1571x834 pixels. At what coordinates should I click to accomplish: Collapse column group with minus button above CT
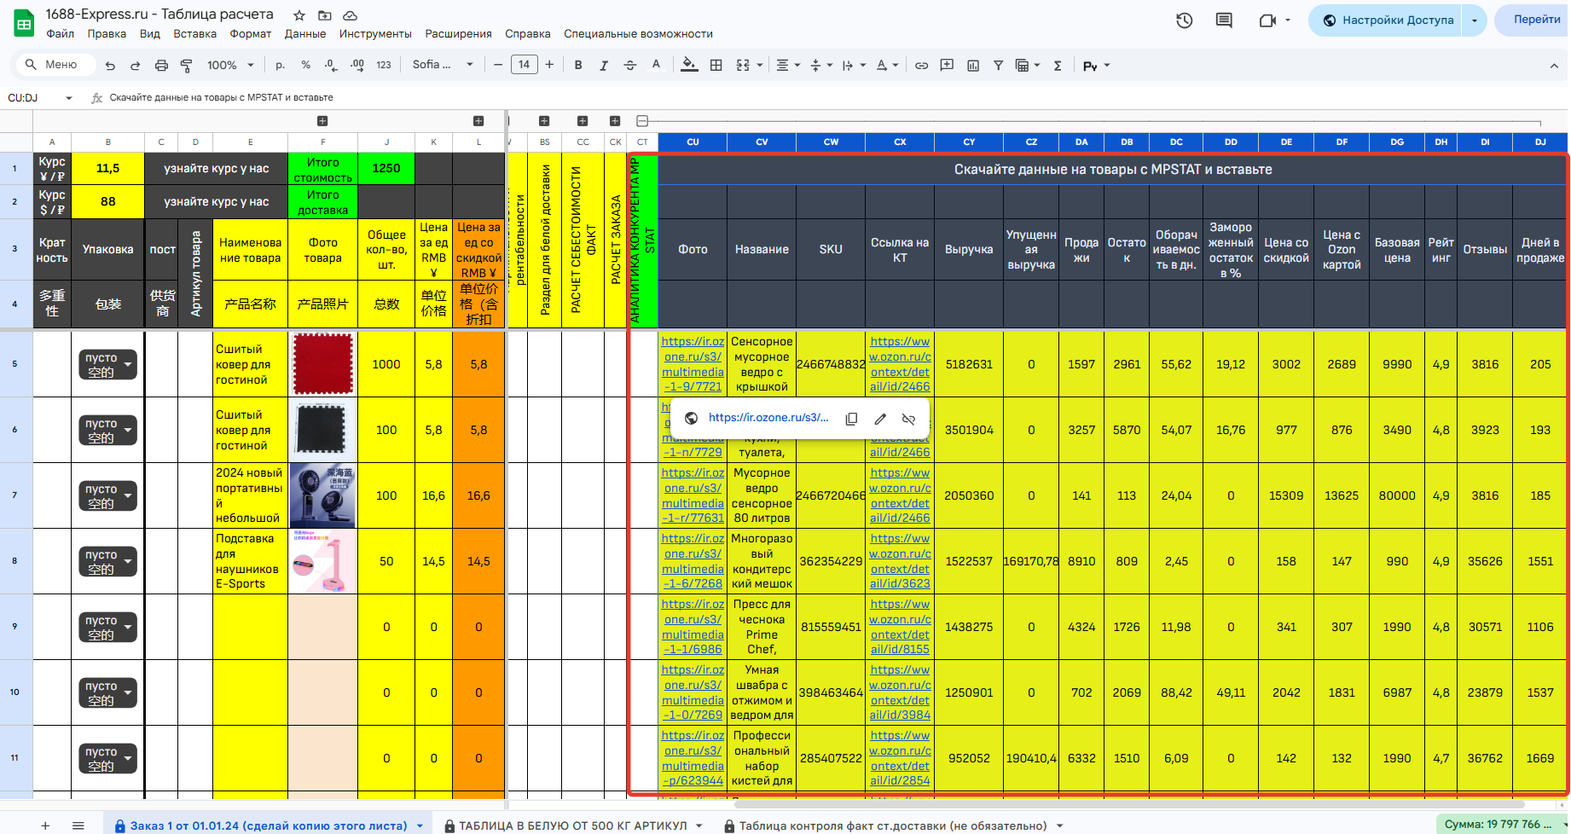point(642,121)
